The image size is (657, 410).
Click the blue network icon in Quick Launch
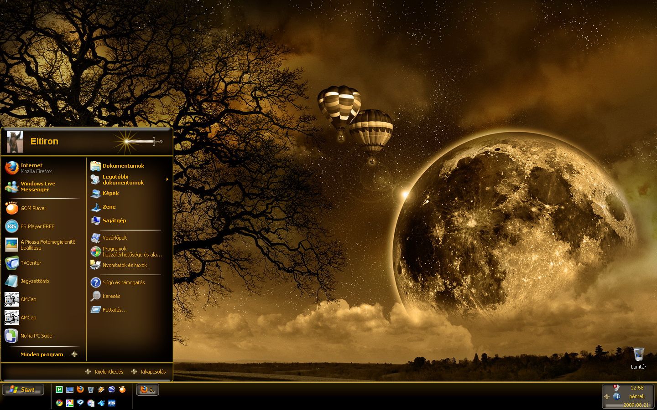point(101,403)
